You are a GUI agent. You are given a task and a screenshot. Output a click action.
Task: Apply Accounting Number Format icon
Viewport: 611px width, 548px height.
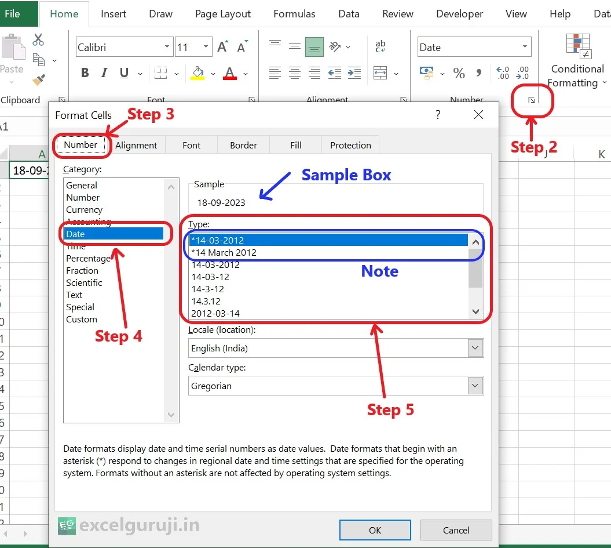coord(427,73)
